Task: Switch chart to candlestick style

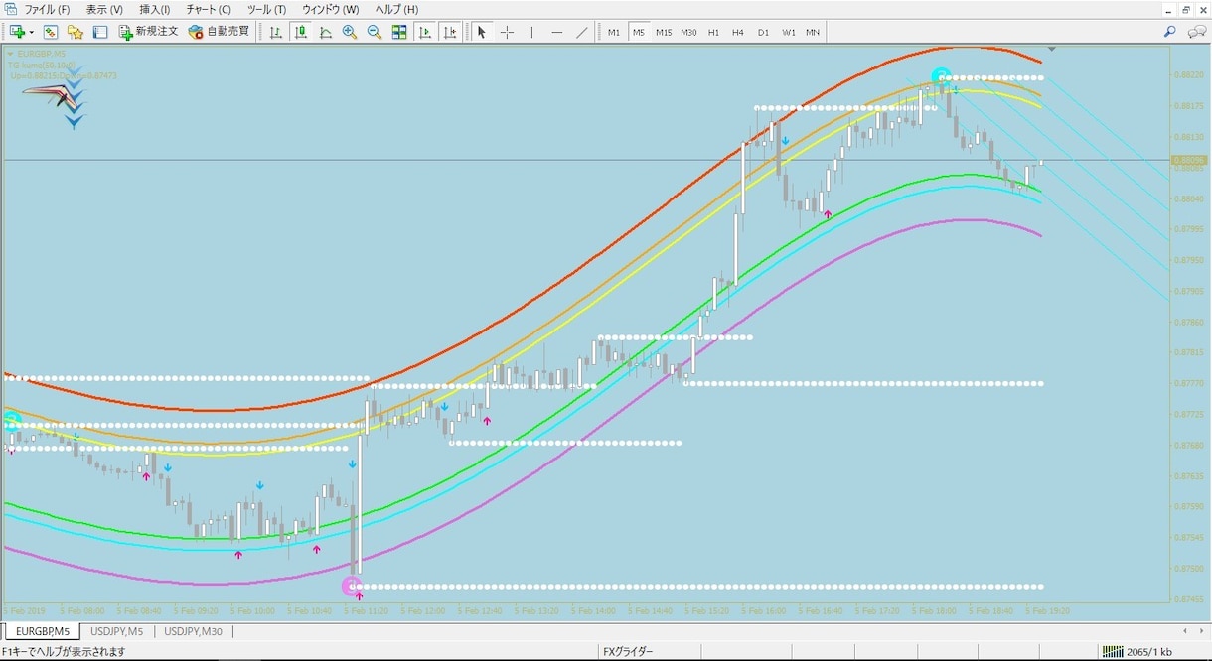Action: pyautogui.click(x=301, y=32)
